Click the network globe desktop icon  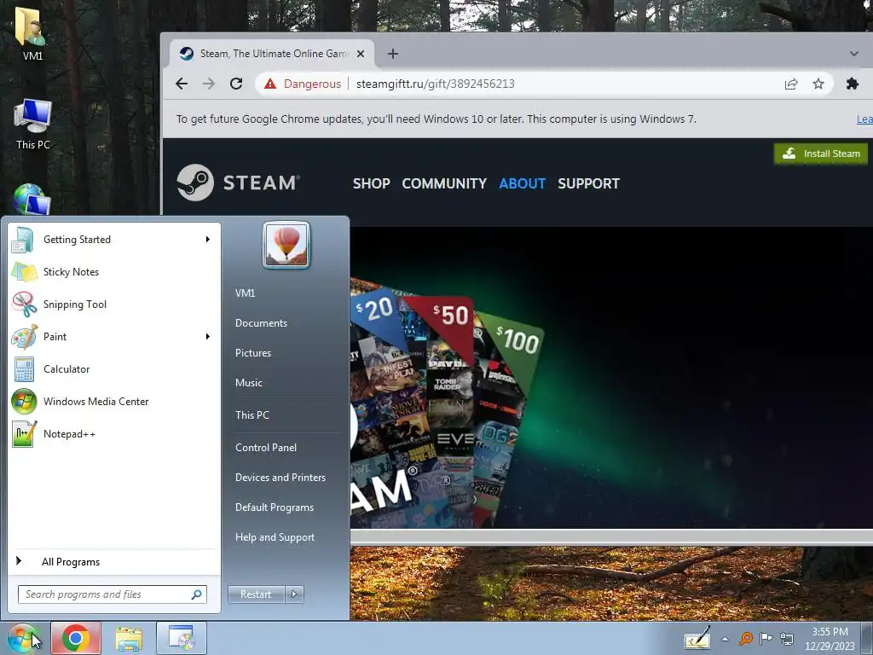click(x=31, y=200)
